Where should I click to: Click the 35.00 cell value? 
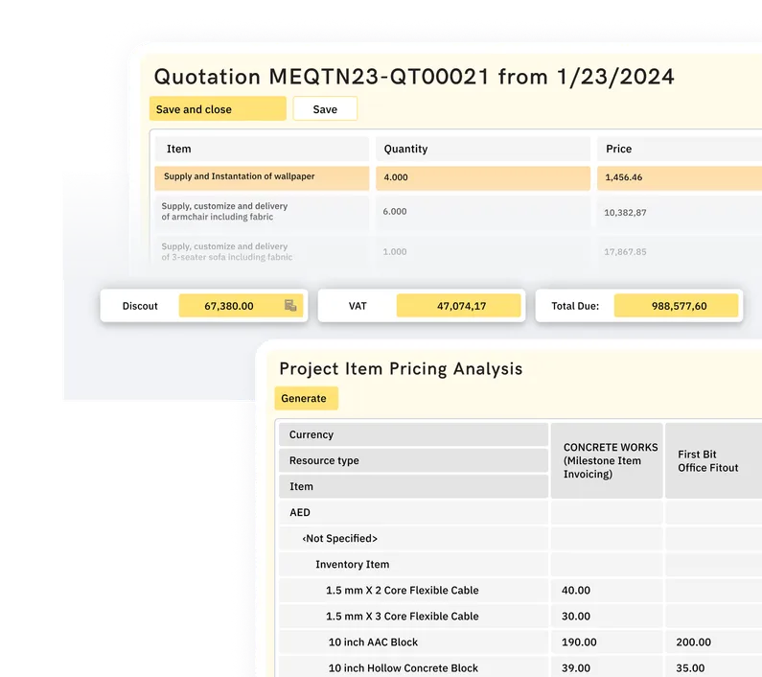click(x=690, y=667)
